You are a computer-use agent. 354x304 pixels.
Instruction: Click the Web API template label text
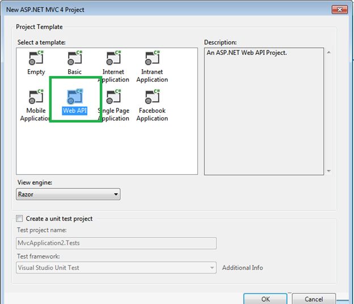[75, 111]
